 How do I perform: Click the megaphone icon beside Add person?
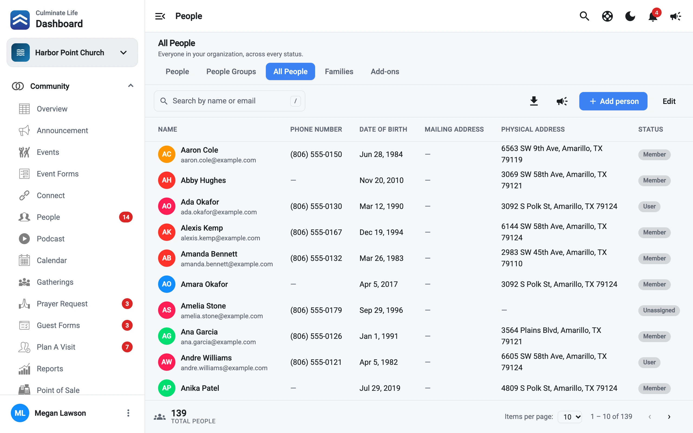(x=562, y=101)
